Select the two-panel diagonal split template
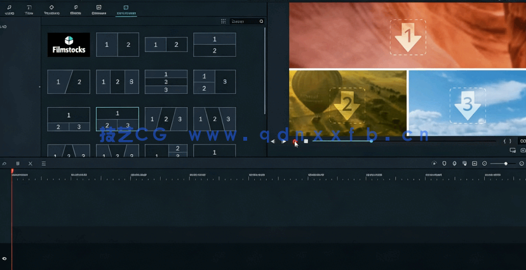526x270 pixels. click(69, 82)
